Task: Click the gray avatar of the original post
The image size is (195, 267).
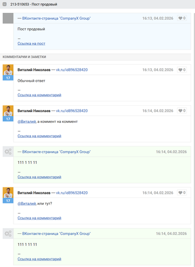Action: coord(8,18)
